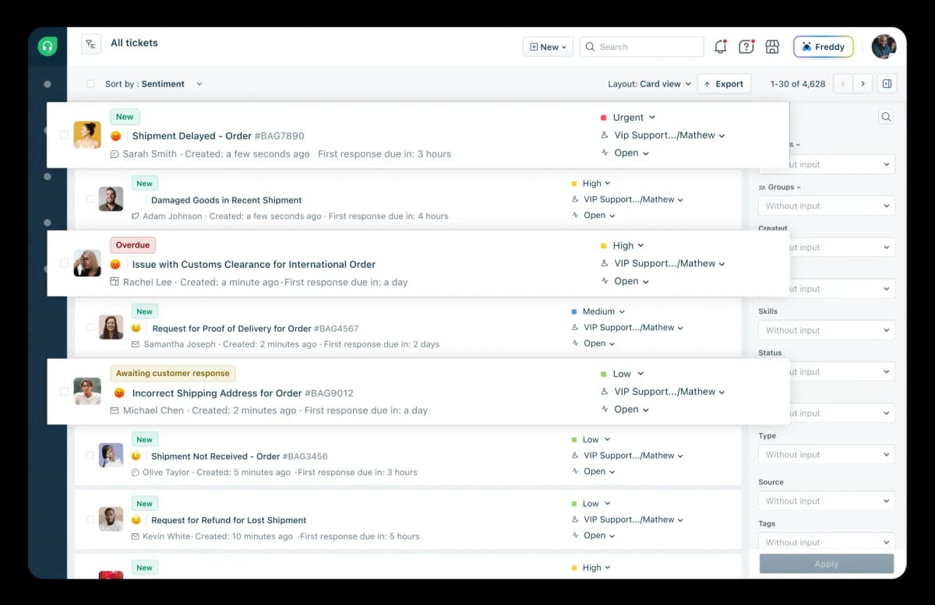Click the green headset Freshdesk logo
Image resolution: width=935 pixels, height=605 pixels.
point(48,46)
